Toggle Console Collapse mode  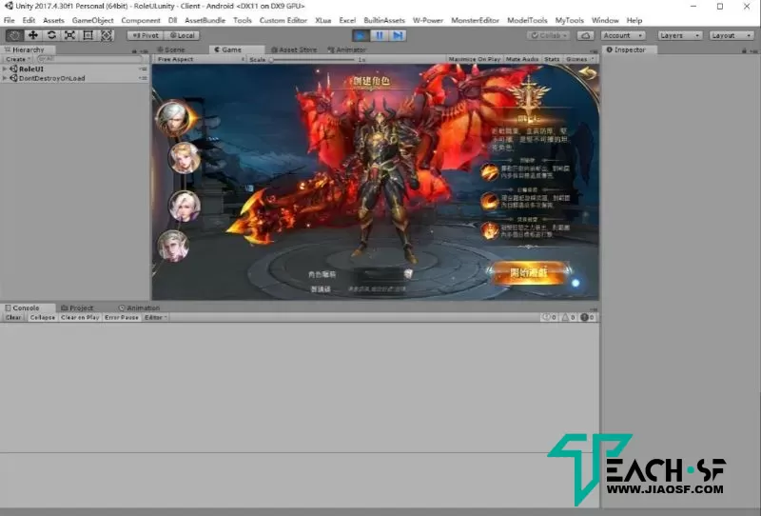pyautogui.click(x=42, y=317)
